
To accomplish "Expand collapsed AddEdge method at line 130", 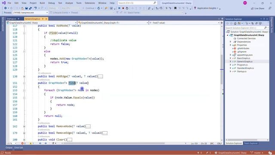I will [x=24, y=77].
